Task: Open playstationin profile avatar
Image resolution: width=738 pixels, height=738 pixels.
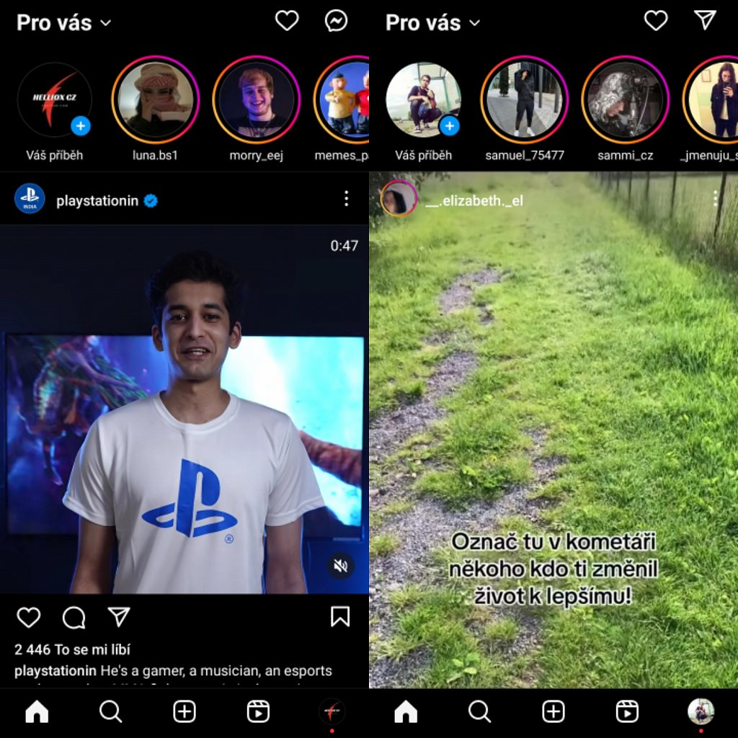Action: tap(30, 199)
